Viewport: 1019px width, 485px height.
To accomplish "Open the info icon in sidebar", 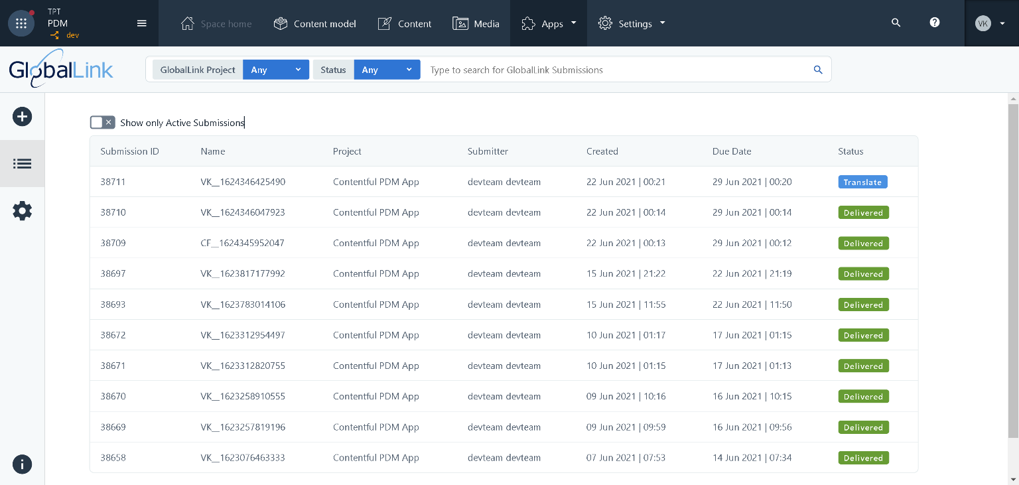I will [x=22, y=464].
